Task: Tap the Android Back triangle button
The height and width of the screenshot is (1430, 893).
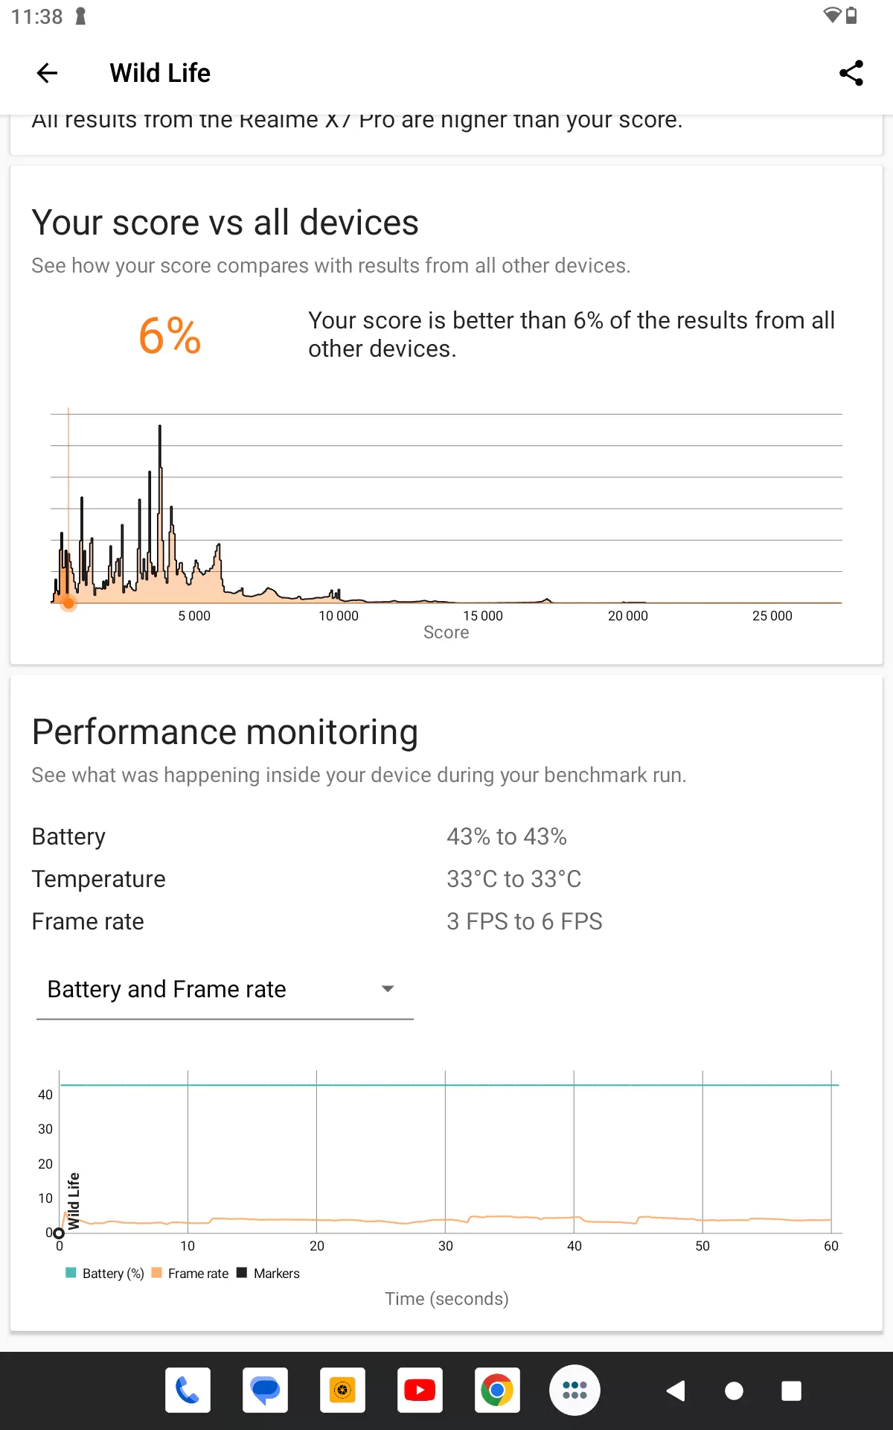Action: (x=676, y=1391)
